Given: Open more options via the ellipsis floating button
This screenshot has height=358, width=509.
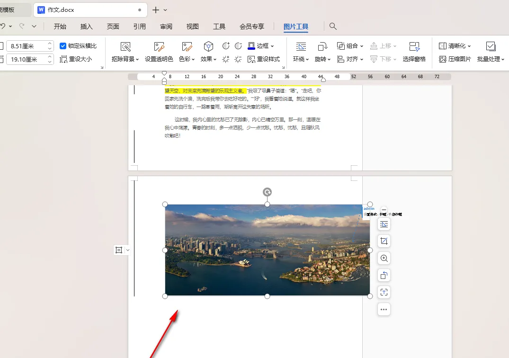Looking at the screenshot, I should pos(384,309).
